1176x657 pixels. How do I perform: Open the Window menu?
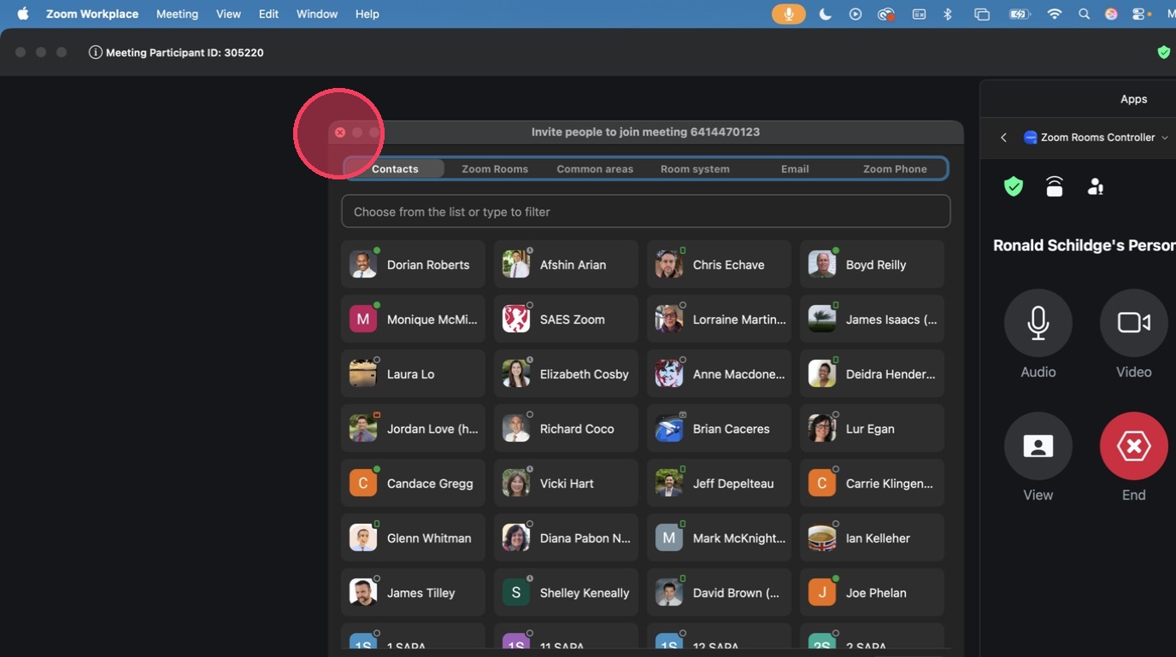317,14
